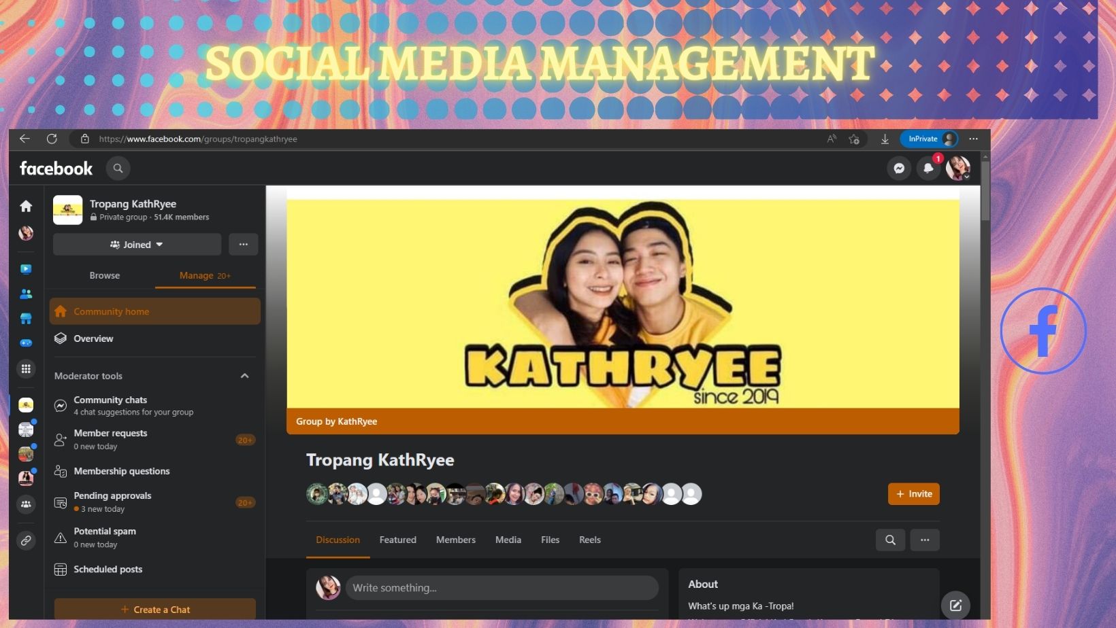Open Member requests

tap(155, 439)
